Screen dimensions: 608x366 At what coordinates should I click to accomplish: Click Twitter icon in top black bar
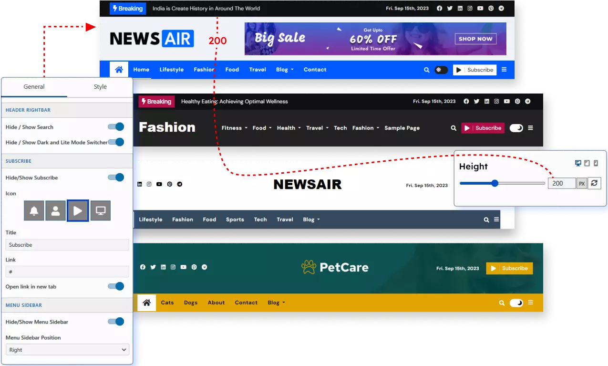[x=450, y=8]
